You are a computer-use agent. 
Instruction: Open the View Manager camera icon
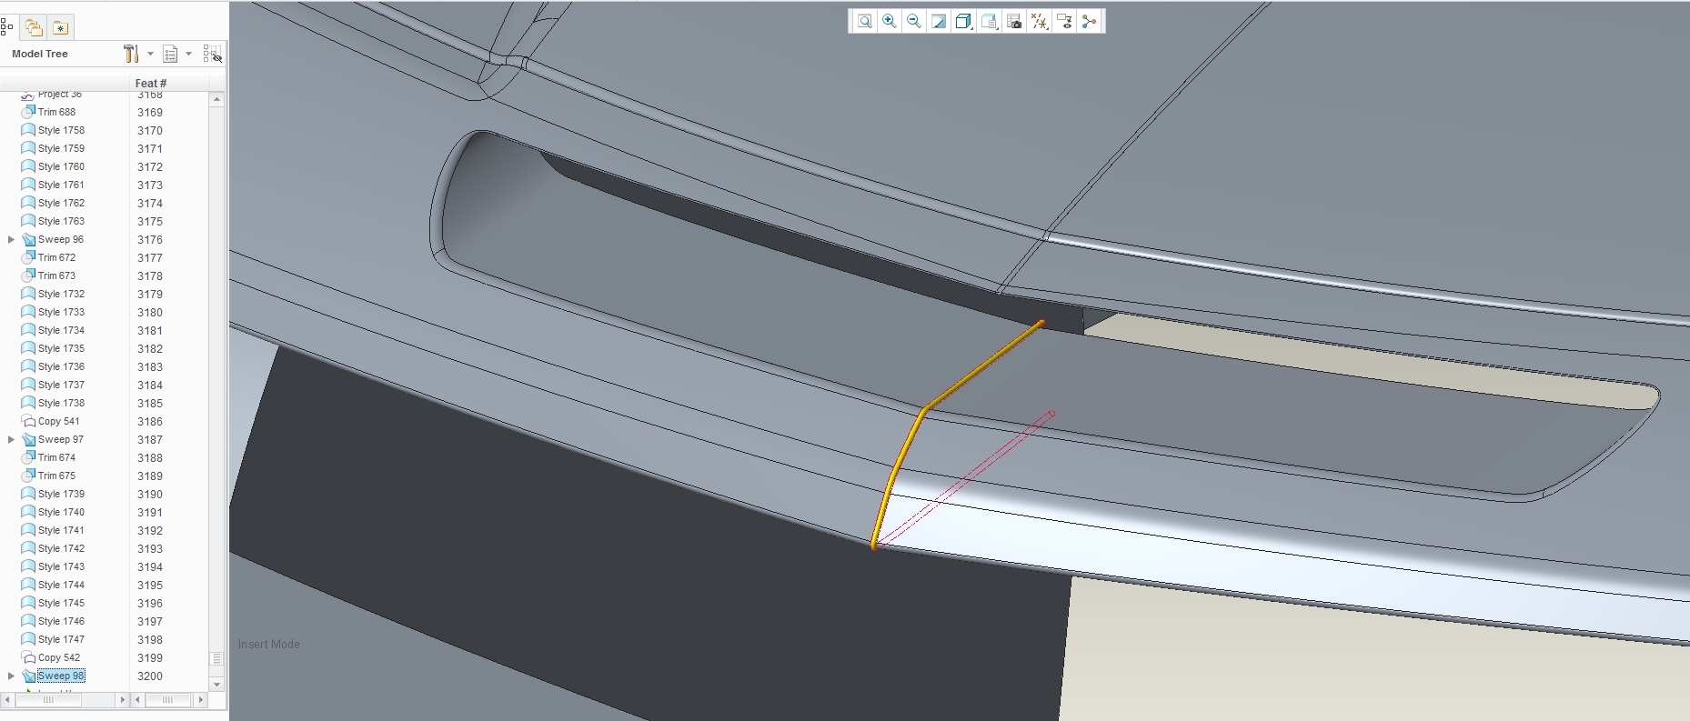tap(1014, 22)
